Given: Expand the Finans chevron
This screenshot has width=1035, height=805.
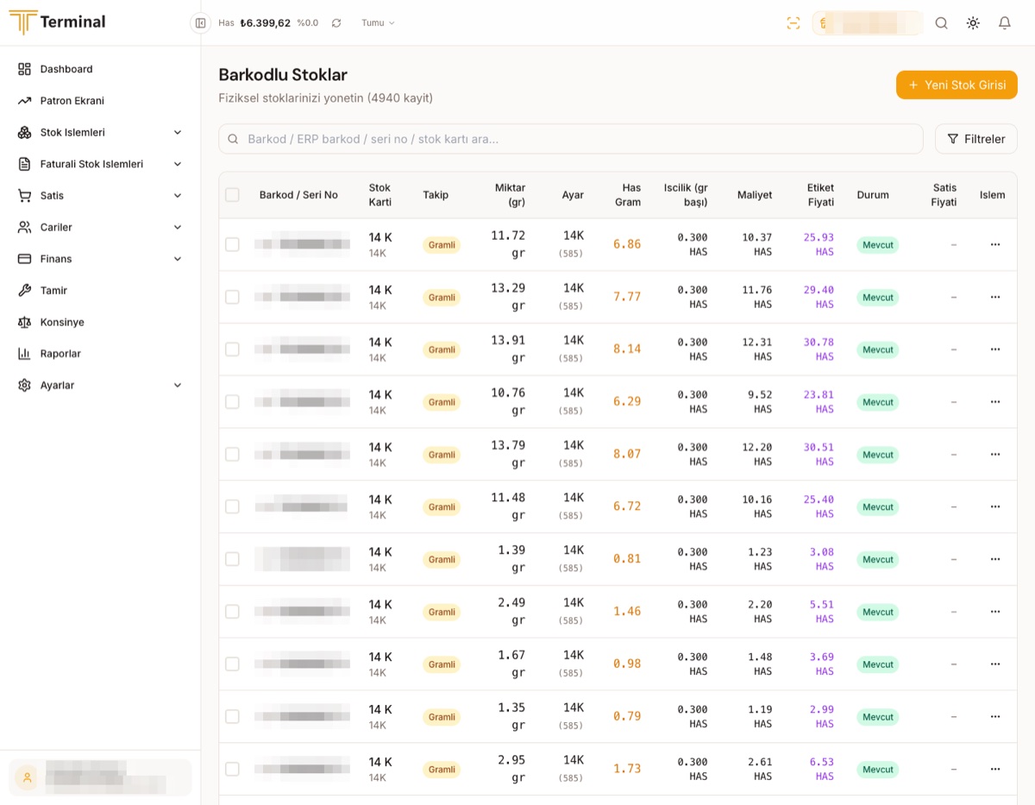Looking at the screenshot, I should click(178, 259).
